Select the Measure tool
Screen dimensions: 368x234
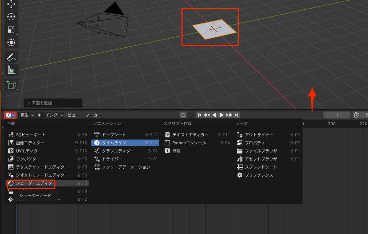11,70
